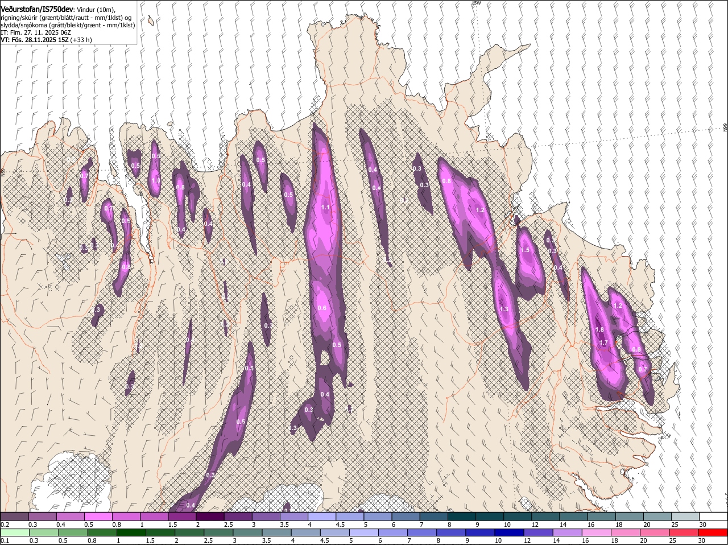This screenshot has height=545, width=728.
Task: Pick lower legend lilac swatch between 14 and 16
Action: (x=568, y=532)
